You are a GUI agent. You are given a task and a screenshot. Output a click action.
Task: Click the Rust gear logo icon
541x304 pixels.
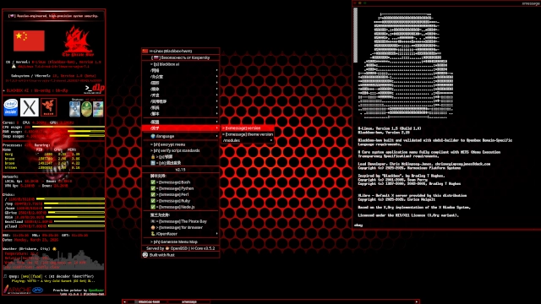145,255
